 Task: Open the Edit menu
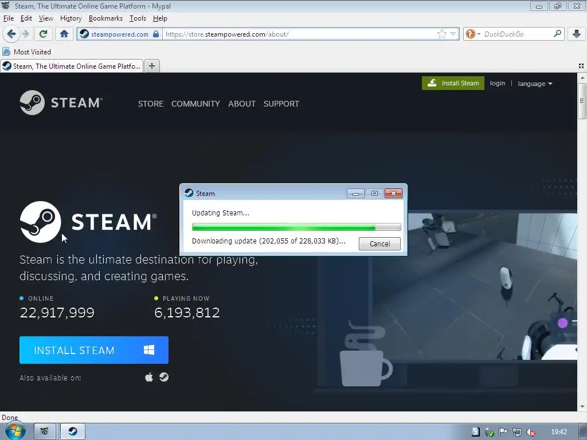point(26,18)
